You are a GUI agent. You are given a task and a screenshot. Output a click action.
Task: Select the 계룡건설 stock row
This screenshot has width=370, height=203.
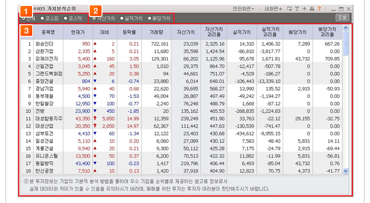point(181,149)
